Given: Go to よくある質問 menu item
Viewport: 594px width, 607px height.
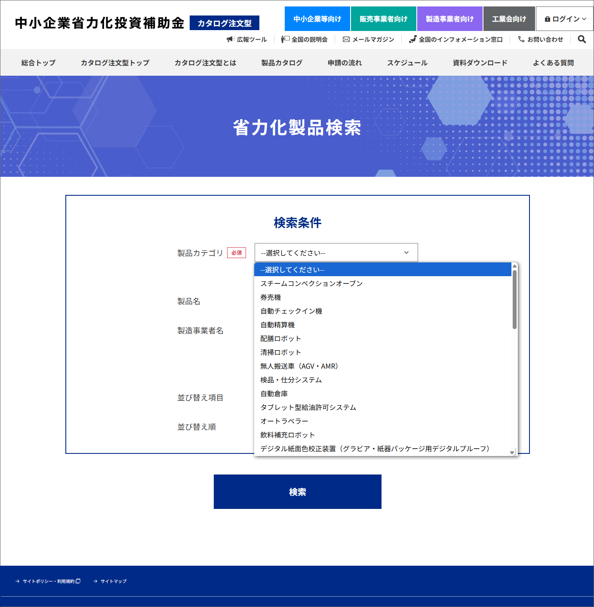Looking at the screenshot, I should [x=554, y=63].
